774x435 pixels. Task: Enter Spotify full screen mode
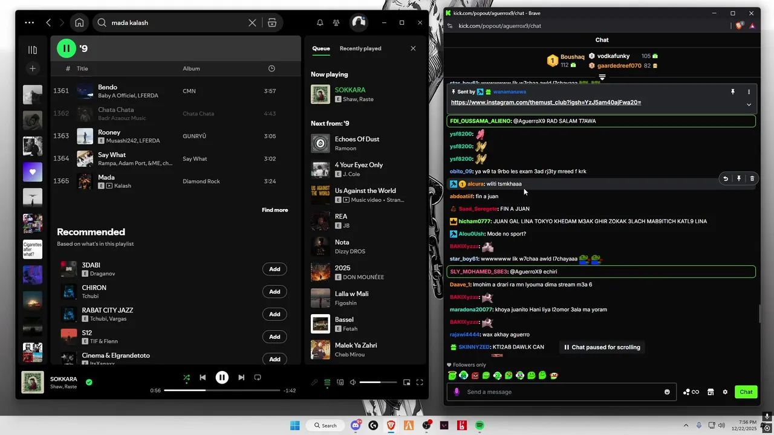point(420,382)
